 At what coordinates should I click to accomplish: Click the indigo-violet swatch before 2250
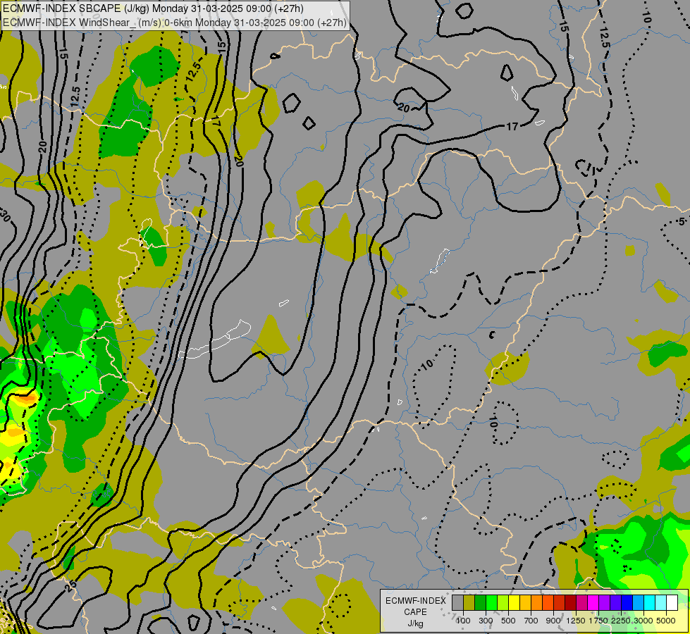pyautogui.click(x=616, y=602)
